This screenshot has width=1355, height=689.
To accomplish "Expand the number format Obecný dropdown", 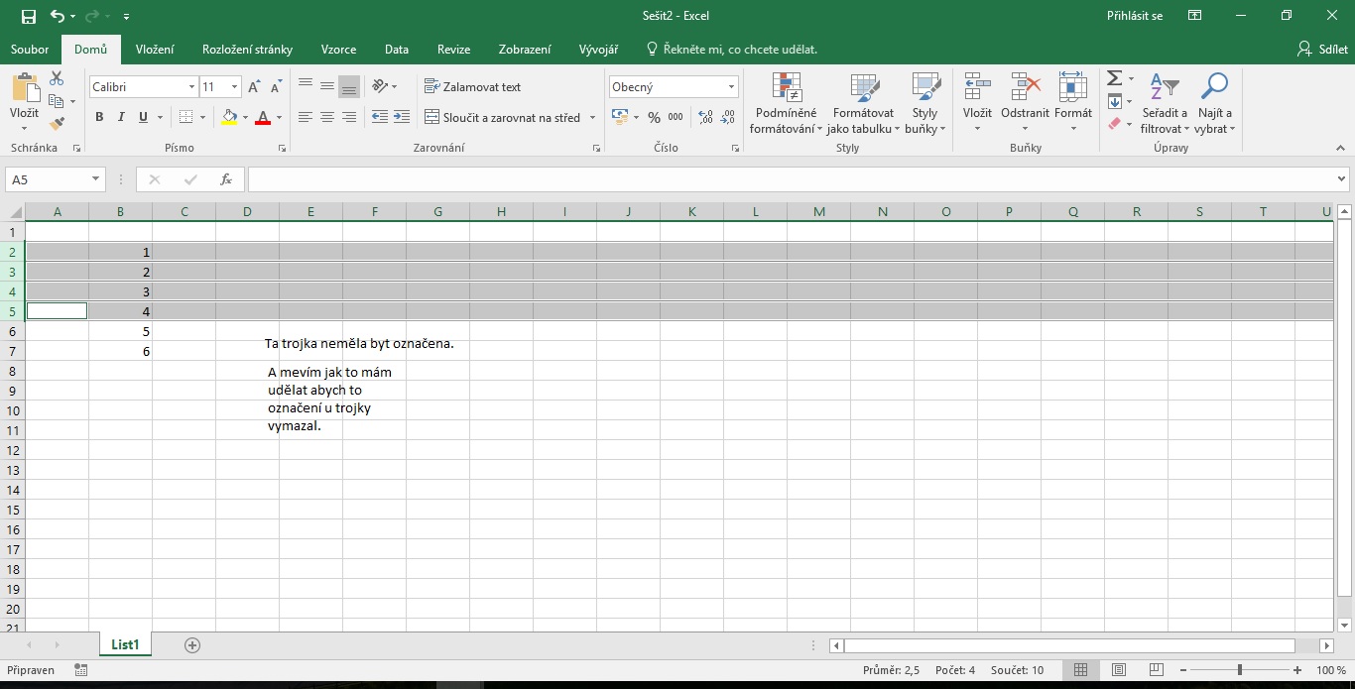I will coord(731,87).
